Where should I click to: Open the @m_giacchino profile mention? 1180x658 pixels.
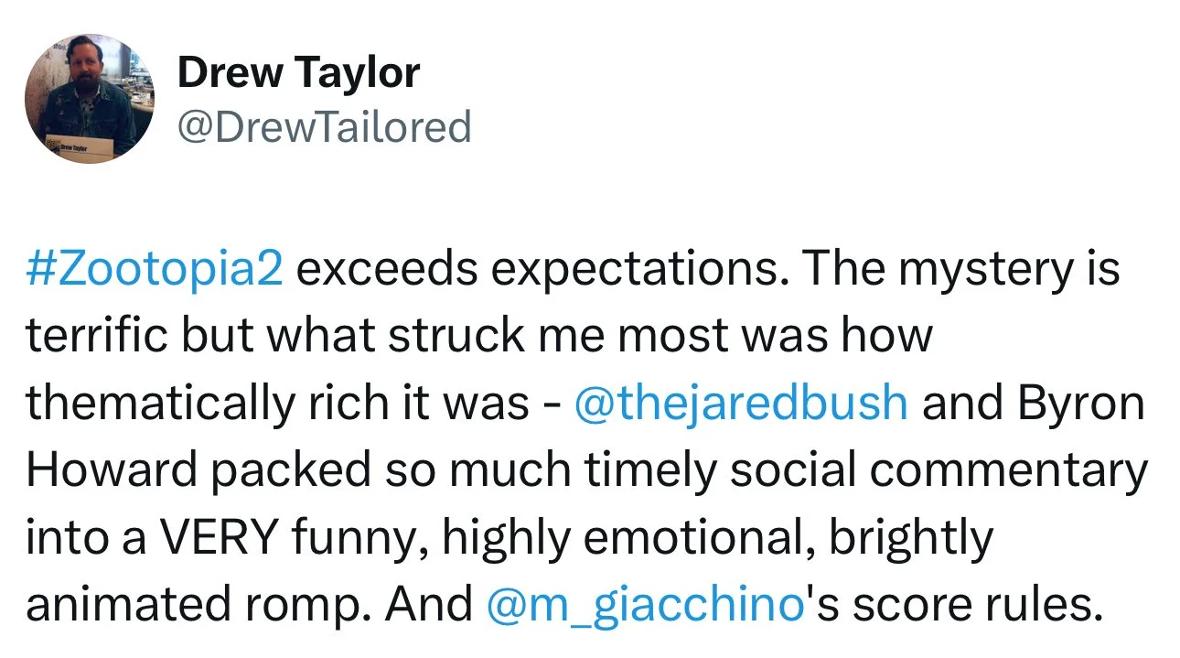(644, 604)
